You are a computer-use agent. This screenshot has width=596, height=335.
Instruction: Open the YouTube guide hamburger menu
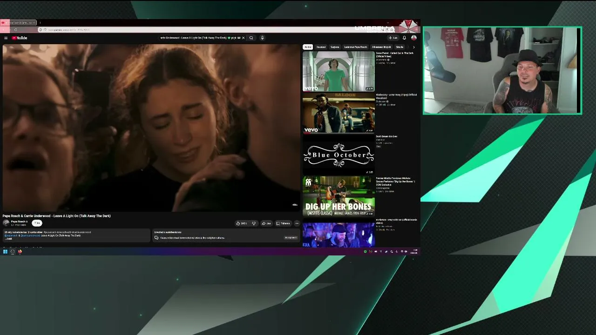tap(6, 38)
